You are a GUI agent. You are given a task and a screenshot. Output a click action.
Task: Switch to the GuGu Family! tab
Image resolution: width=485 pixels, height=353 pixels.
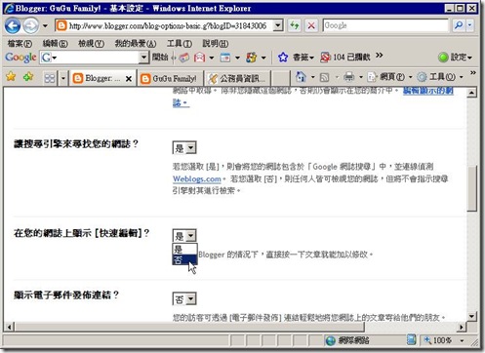coord(170,78)
